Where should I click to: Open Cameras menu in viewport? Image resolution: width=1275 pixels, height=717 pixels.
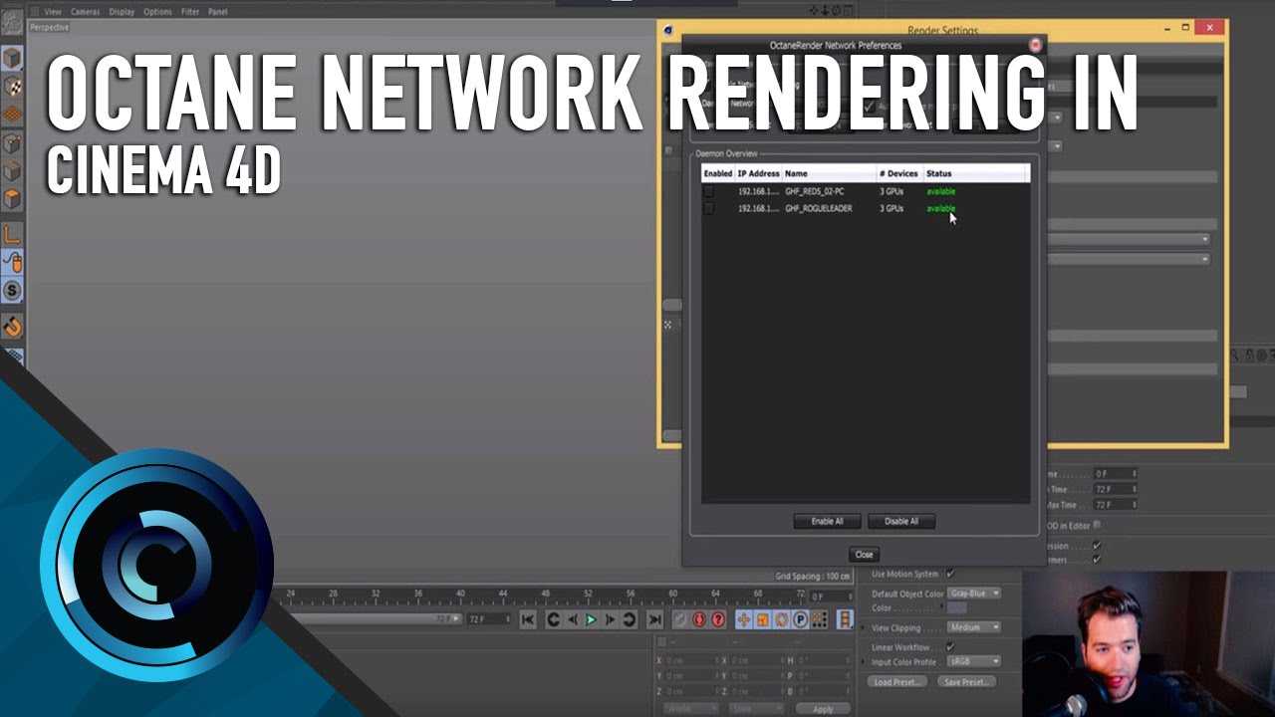coord(85,12)
